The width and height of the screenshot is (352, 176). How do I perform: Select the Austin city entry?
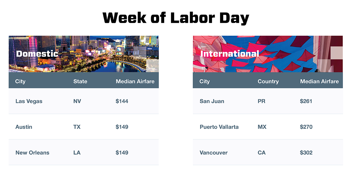click(24, 127)
